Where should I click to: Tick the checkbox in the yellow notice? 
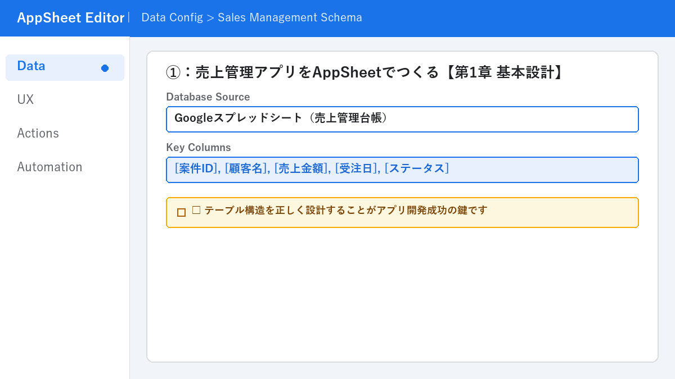[x=181, y=212]
